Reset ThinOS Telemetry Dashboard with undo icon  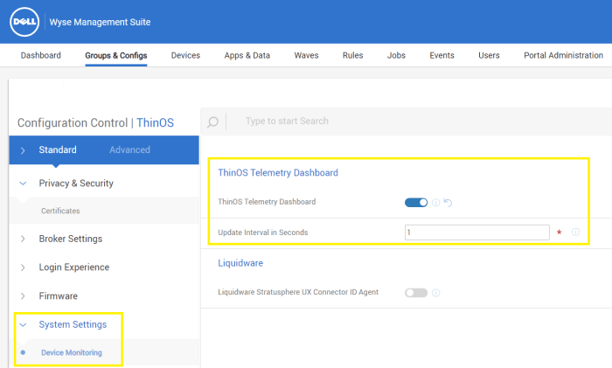pyautogui.click(x=448, y=203)
